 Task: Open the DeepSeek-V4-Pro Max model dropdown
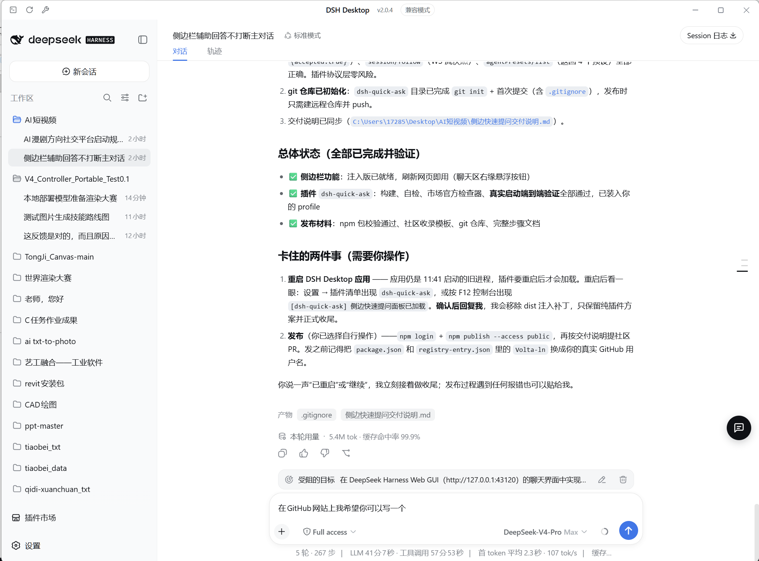pyautogui.click(x=545, y=532)
